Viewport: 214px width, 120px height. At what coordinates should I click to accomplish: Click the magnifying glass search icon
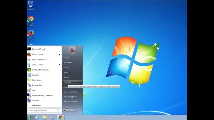[58, 110]
